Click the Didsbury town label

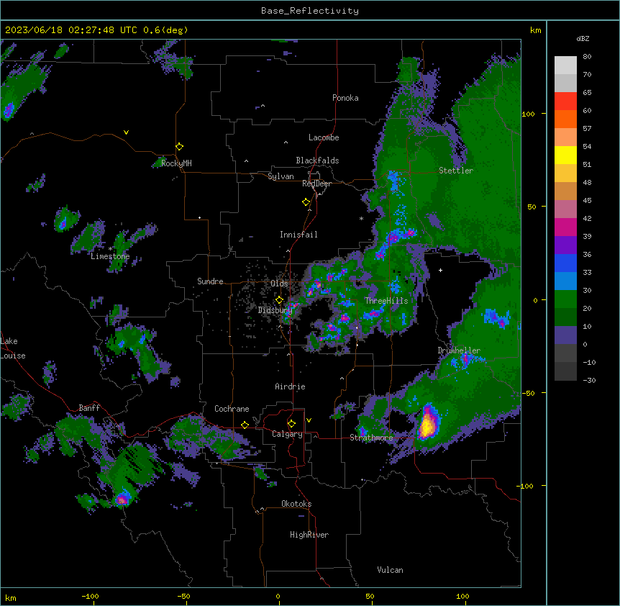(x=275, y=310)
